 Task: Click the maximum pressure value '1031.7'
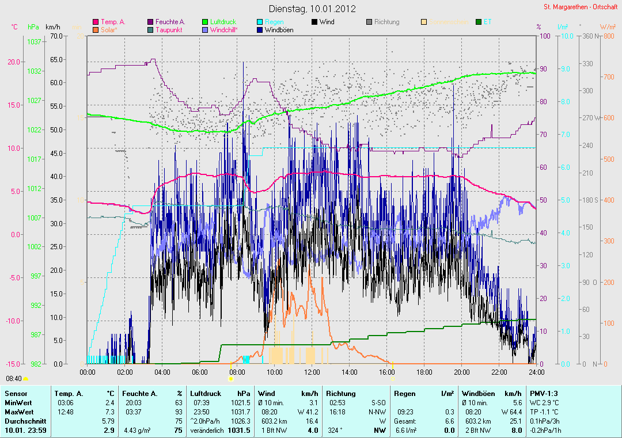pyautogui.click(x=240, y=412)
